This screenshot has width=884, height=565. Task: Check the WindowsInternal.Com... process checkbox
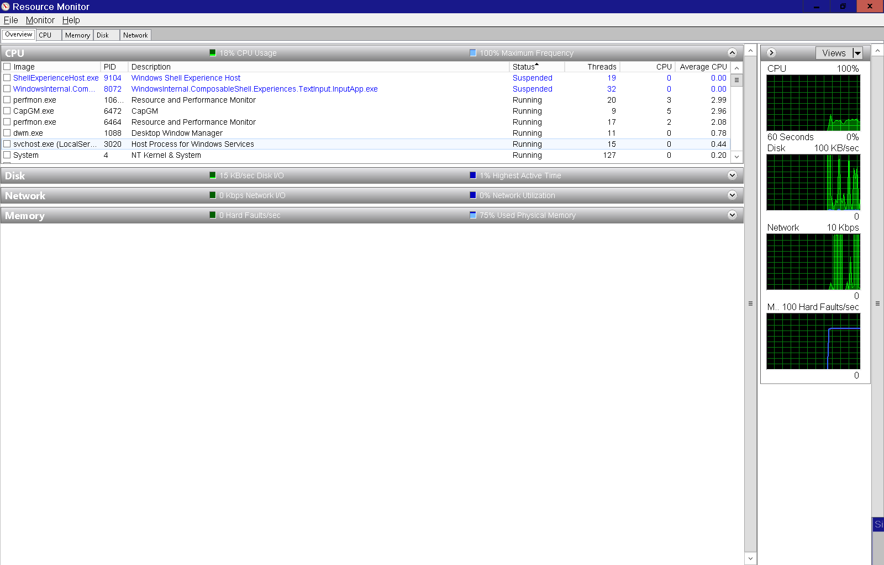(7, 89)
